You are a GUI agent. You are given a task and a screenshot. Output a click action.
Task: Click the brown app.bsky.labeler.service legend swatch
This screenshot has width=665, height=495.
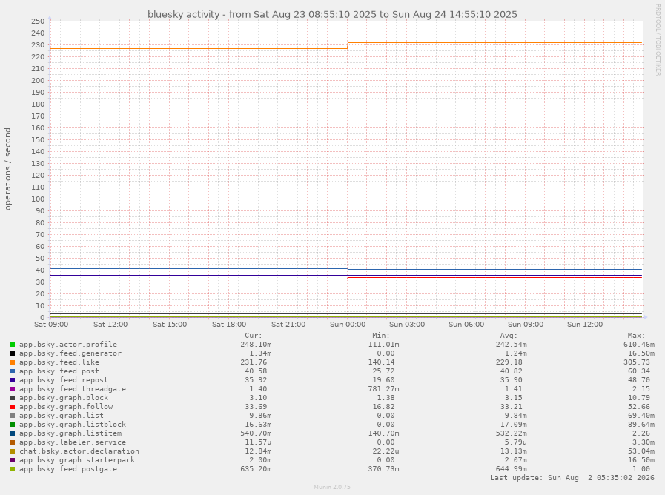coord(13,442)
